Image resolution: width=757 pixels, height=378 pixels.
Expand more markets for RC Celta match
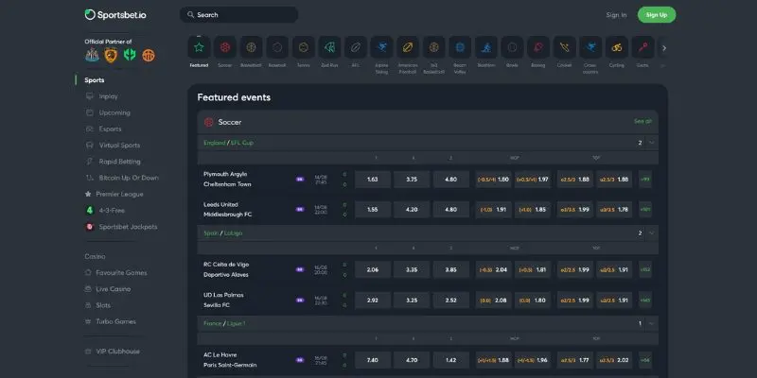tap(645, 269)
